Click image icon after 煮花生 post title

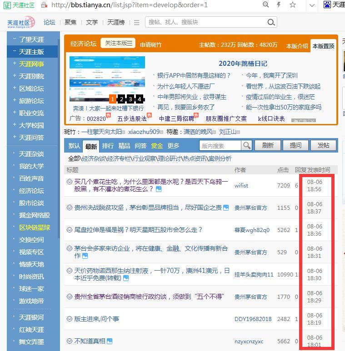pyautogui.click(x=159, y=189)
